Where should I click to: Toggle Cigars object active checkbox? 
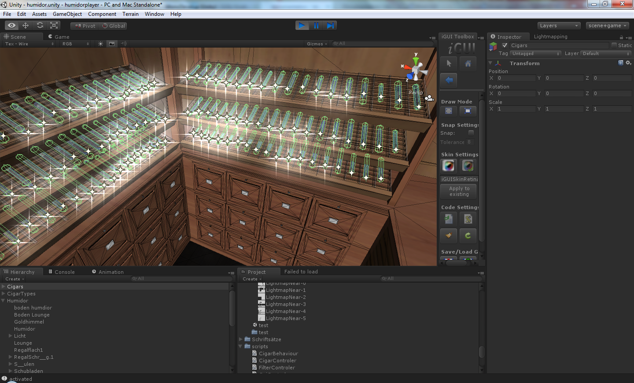click(505, 45)
